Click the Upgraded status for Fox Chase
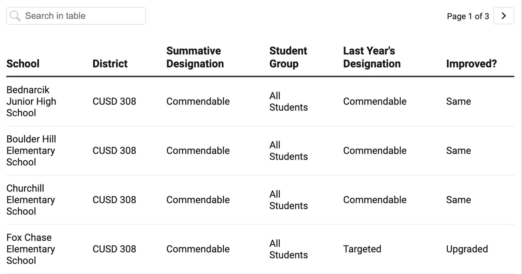 coord(466,249)
